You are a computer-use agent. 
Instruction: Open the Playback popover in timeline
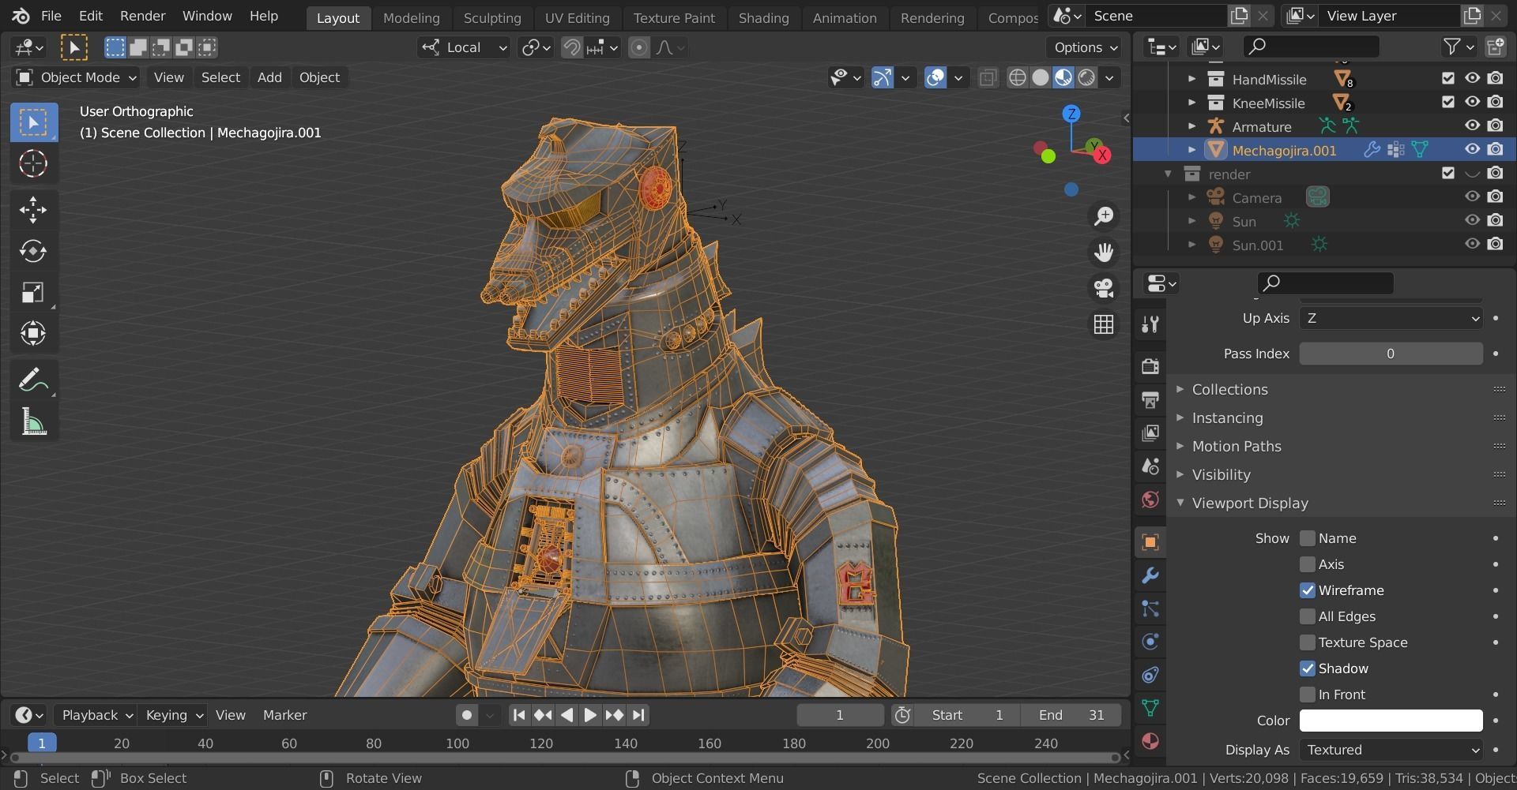pos(96,715)
